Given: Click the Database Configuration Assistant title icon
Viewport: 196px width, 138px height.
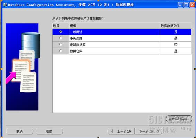Looking at the screenshot, I should click(x=5, y=5).
